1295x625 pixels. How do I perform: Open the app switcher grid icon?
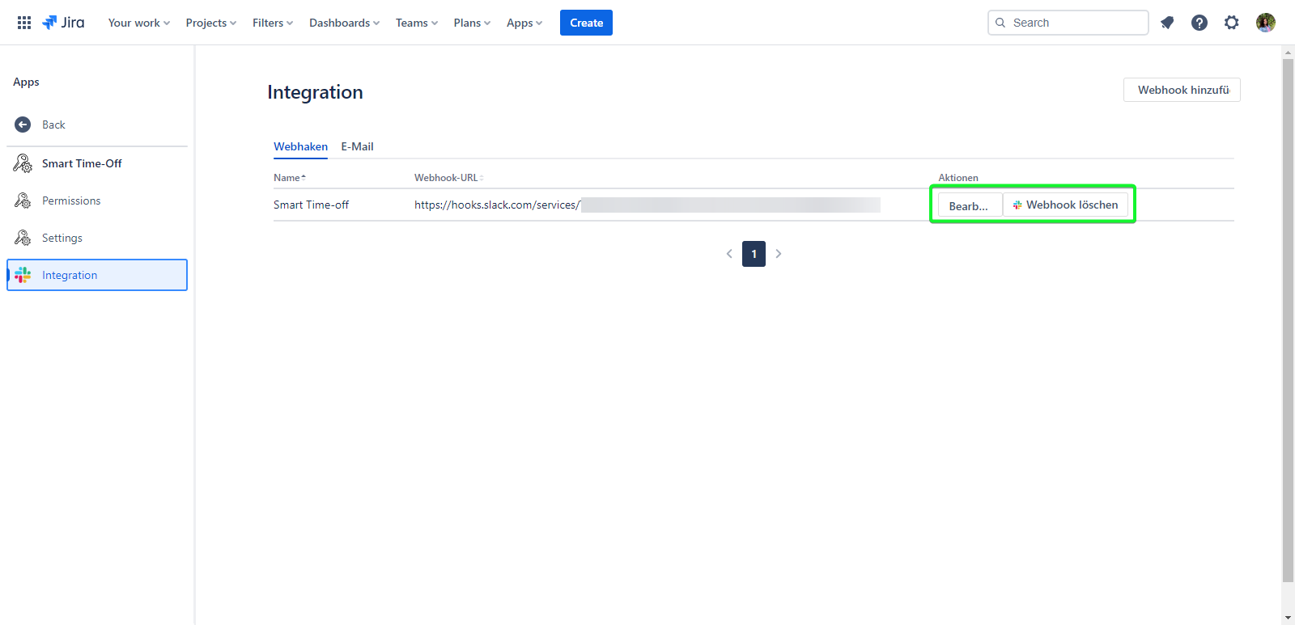tap(24, 23)
